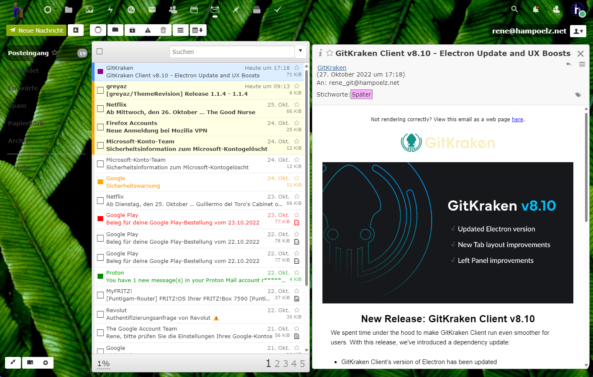Reply to the GitKraken message
Screen dimensions: 593x377
coord(568,64)
